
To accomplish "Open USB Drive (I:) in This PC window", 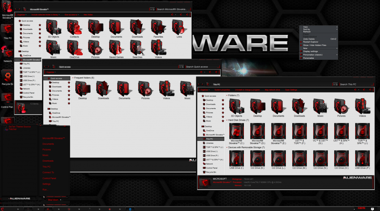I will pyautogui.click(x=236, y=160).
